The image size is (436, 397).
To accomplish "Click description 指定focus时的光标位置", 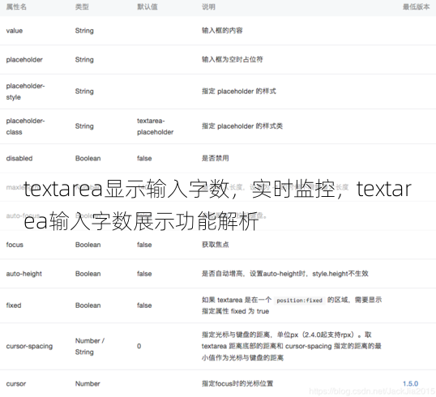I will (x=237, y=384).
